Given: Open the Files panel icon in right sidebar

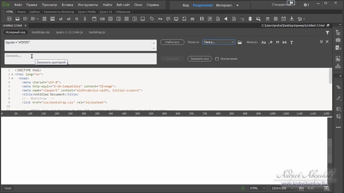Looking at the screenshot, I should [x=338, y=33].
